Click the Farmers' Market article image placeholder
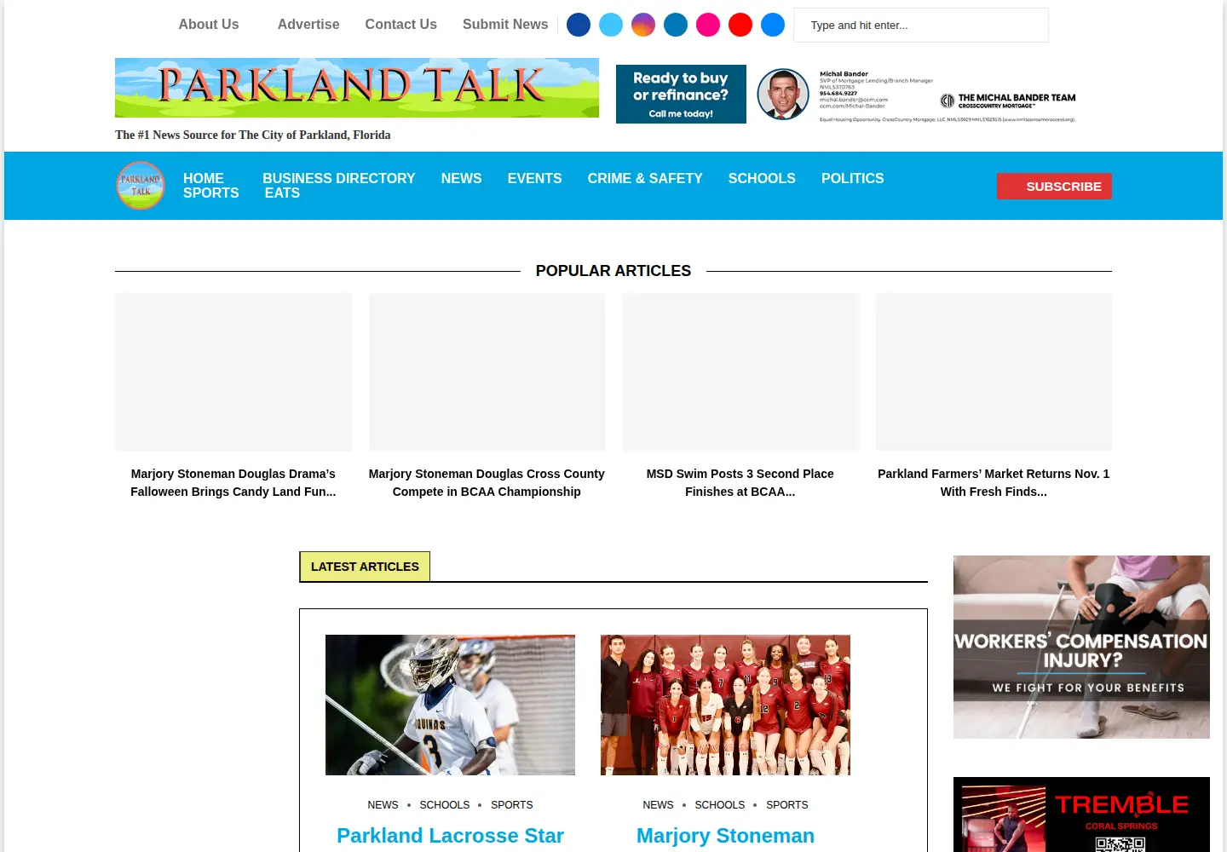Image resolution: width=1227 pixels, height=852 pixels. pyautogui.click(x=994, y=371)
